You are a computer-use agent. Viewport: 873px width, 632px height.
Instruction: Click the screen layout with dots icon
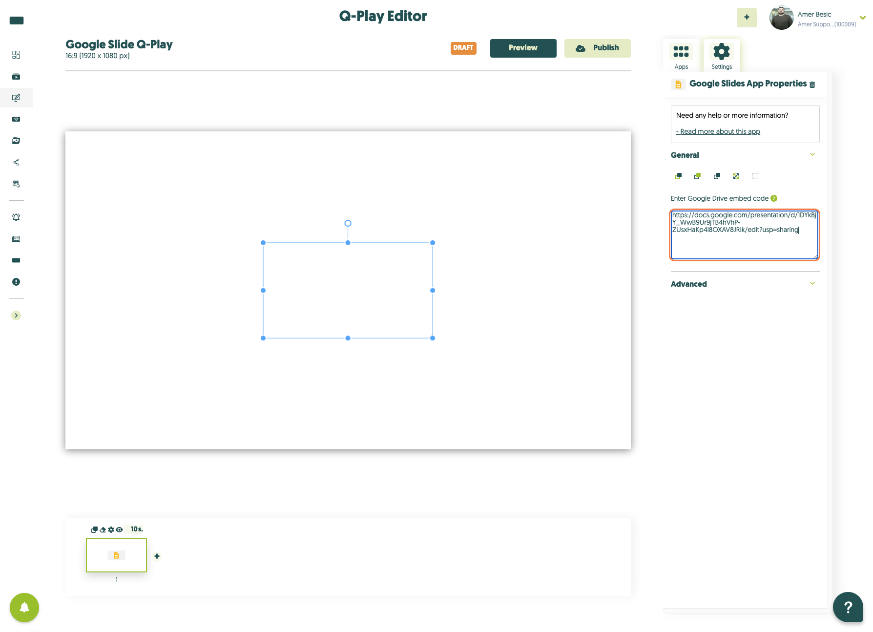pos(755,176)
